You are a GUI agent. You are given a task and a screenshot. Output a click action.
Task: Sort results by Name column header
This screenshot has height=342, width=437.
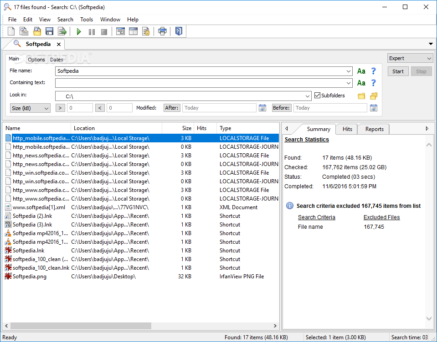click(x=37, y=128)
